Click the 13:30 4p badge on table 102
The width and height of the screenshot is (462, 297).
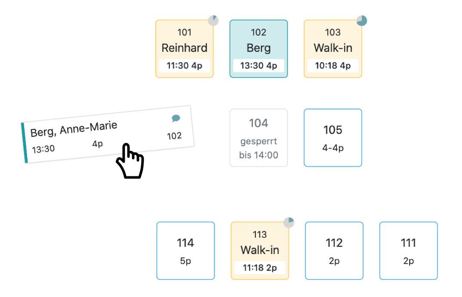tap(259, 66)
